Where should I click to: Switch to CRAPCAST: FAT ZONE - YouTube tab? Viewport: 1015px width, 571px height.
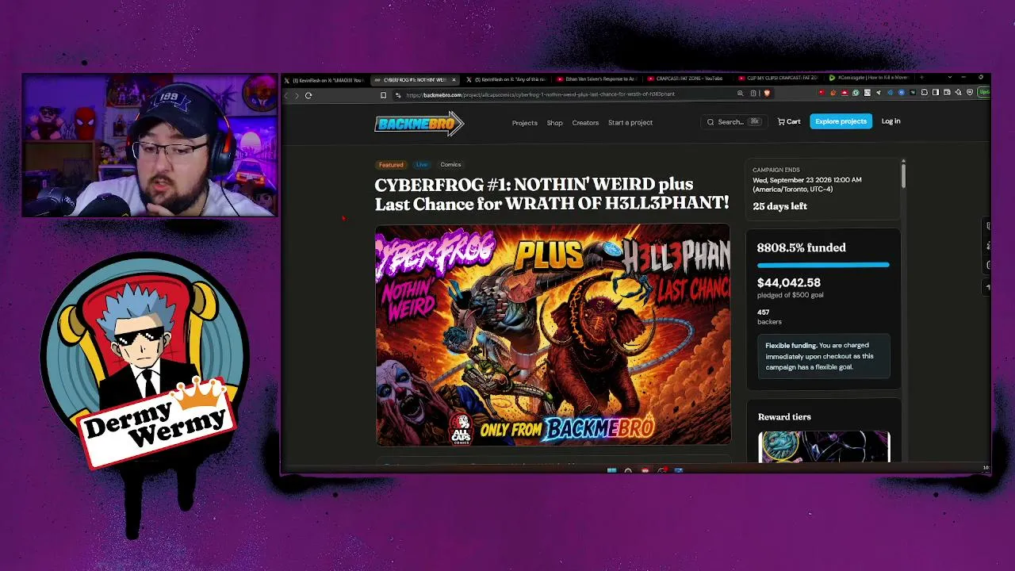[x=687, y=79]
